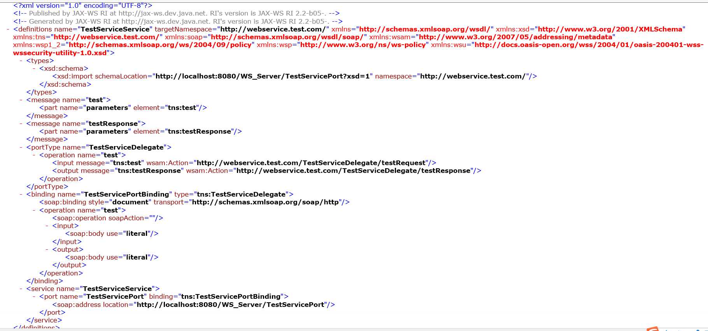Collapse the output element in the binding

click(47, 249)
